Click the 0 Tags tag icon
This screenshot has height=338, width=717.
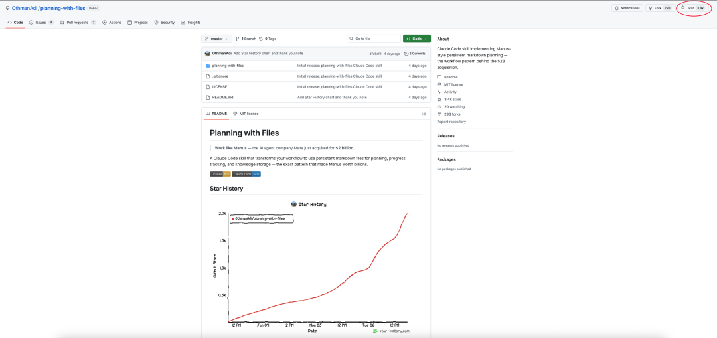point(261,39)
